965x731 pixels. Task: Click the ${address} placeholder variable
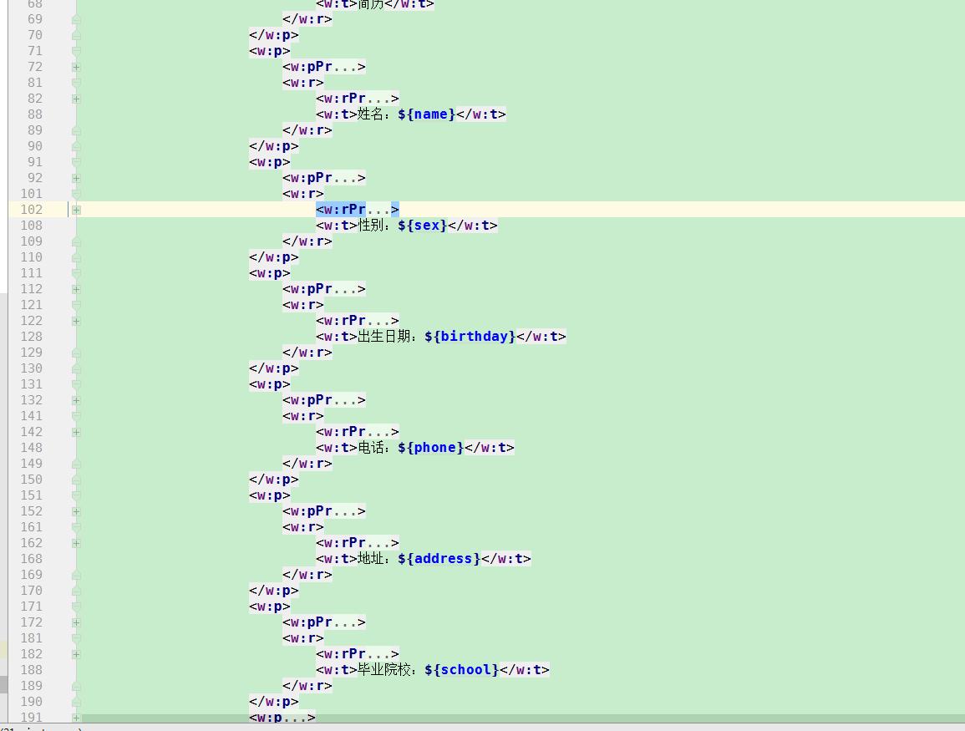[x=439, y=560]
